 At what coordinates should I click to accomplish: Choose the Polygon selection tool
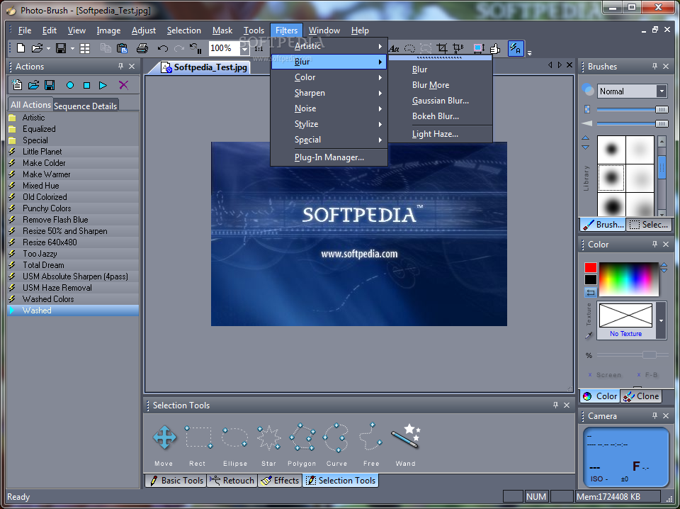click(302, 437)
